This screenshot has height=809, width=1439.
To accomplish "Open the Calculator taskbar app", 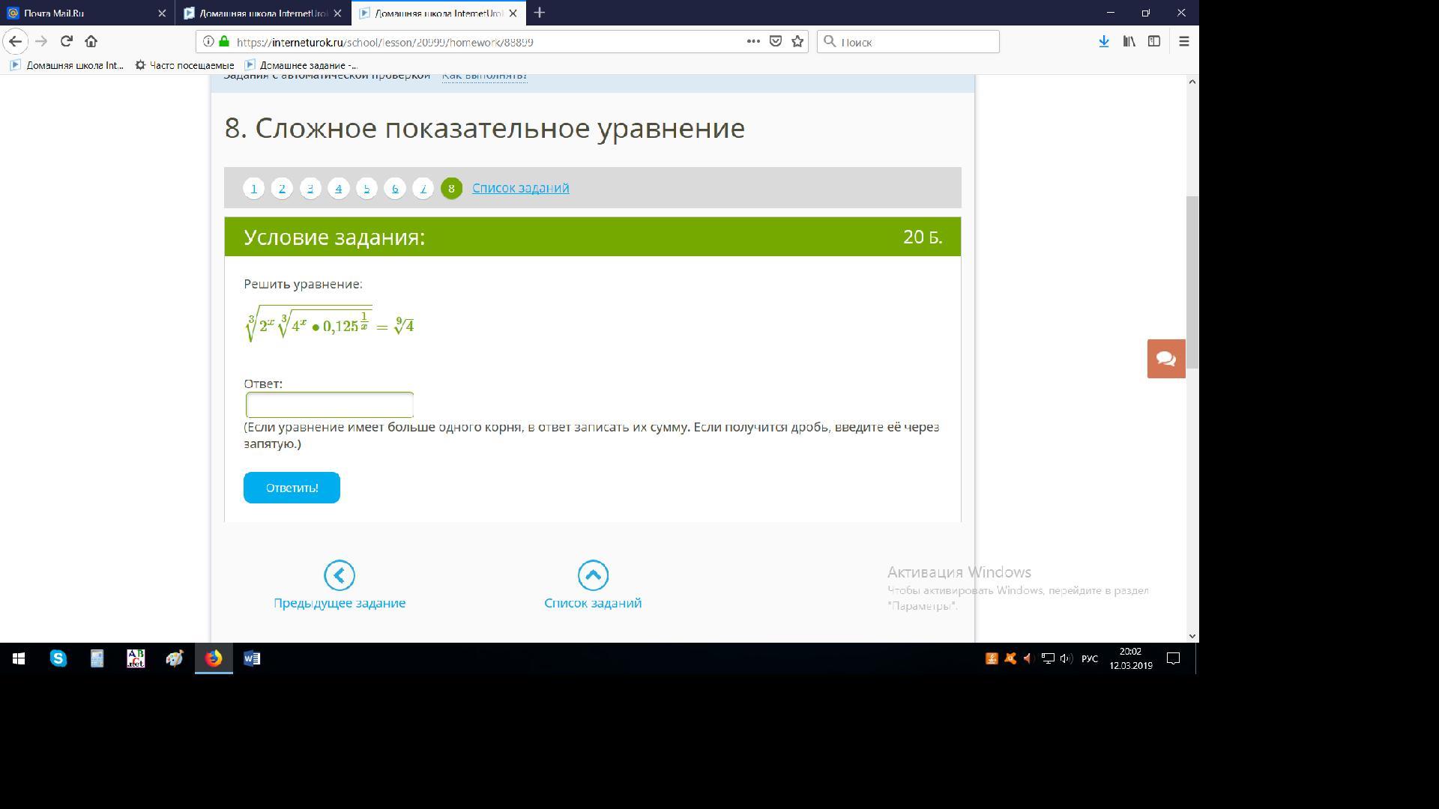I will pyautogui.click(x=97, y=658).
